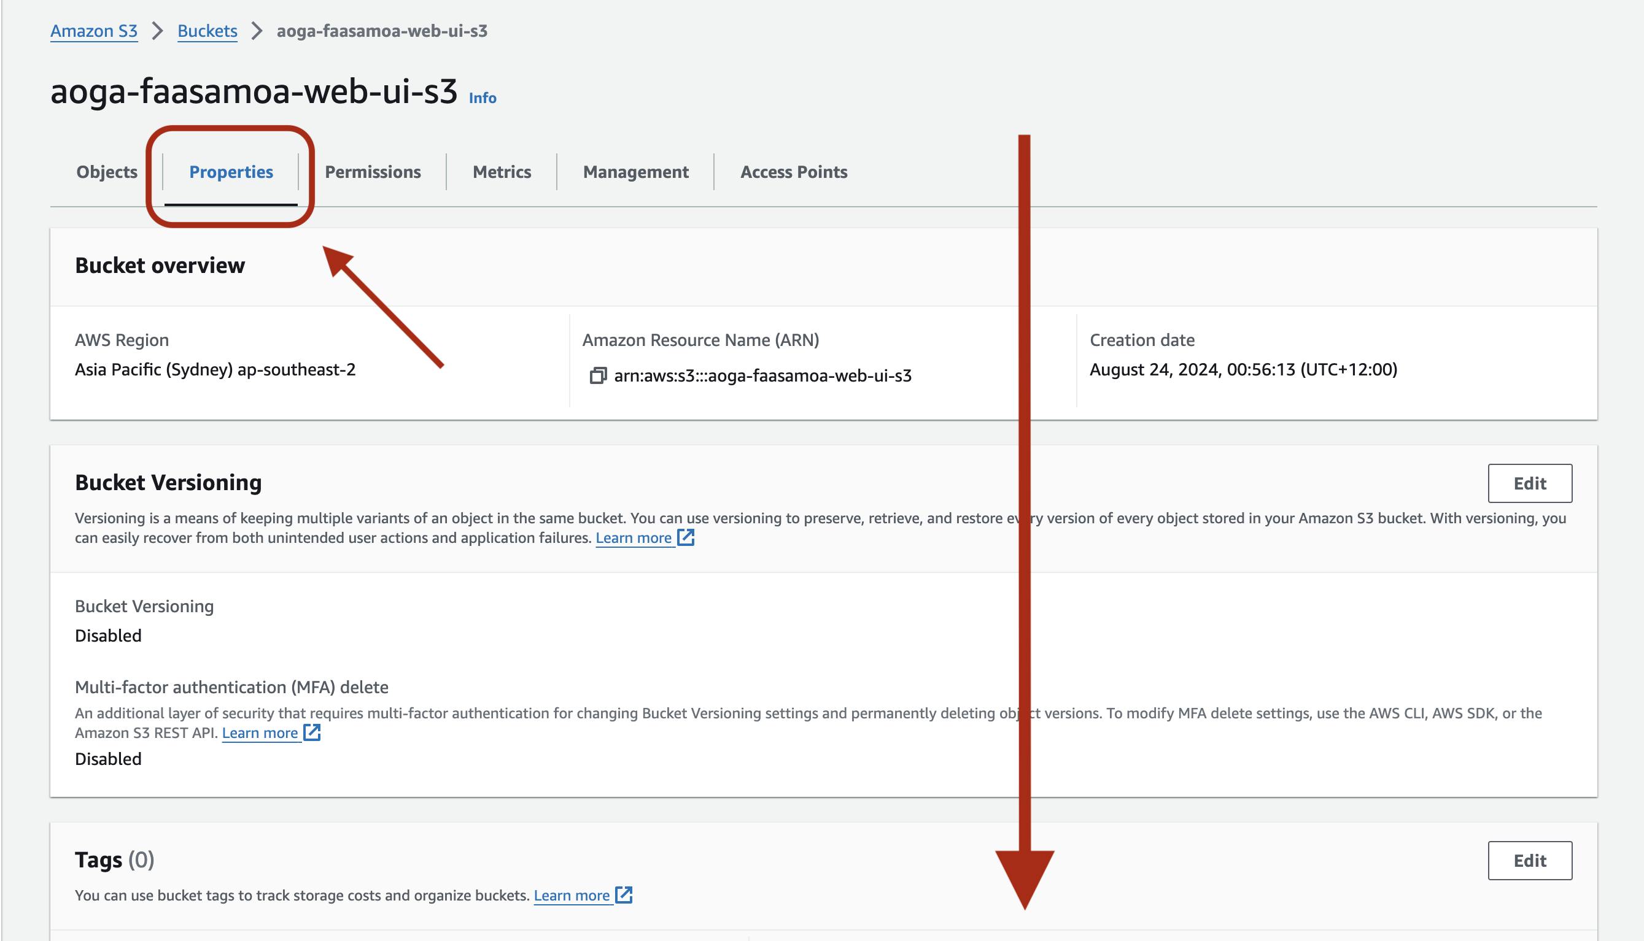Click the ARN text arn:aws:s3:::aoga-faasamoa-web-ui-s3
The width and height of the screenshot is (1644, 941).
(762, 375)
